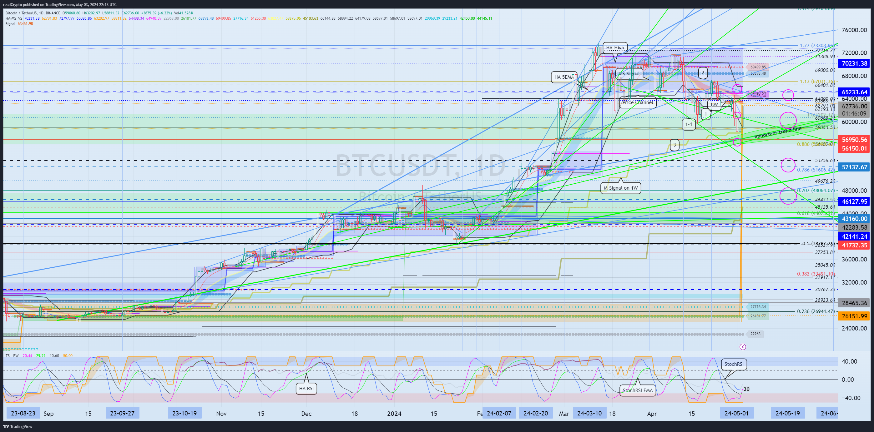Click the blue 65233.64 price label
This screenshot has width=874, height=432.
coord(854,92)
